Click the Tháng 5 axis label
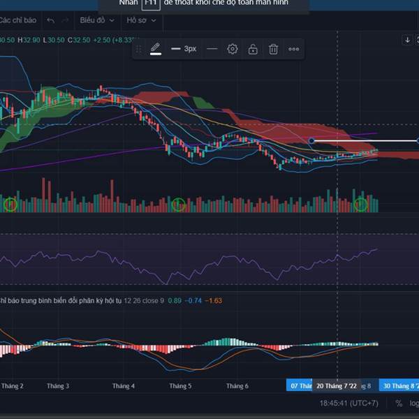Image resolution: width=419 pixels, height=419 pixels. click(x=180, y=386)
